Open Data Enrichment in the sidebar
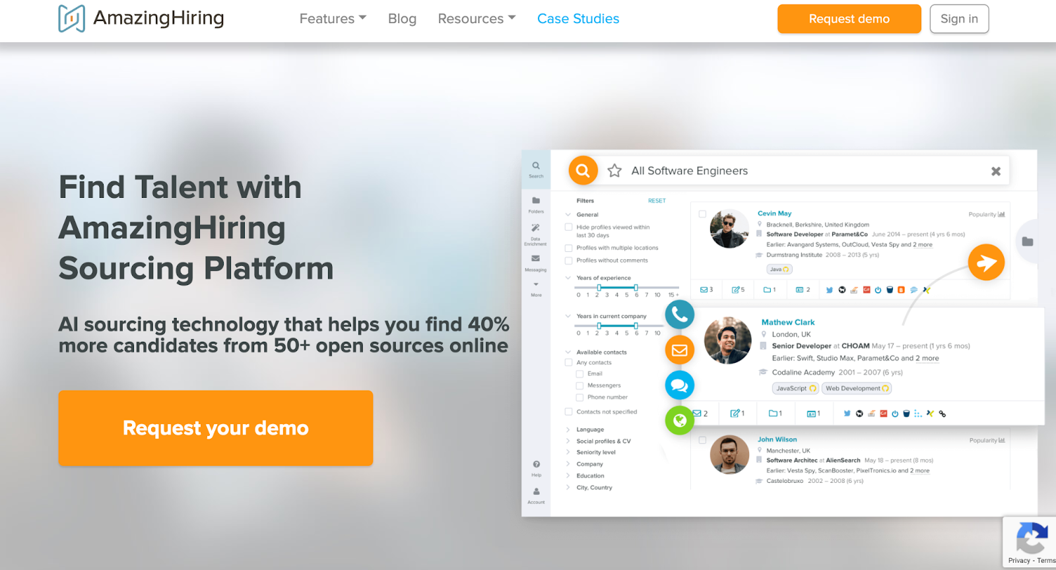The image size is (1056, 570). pos(535,234)
